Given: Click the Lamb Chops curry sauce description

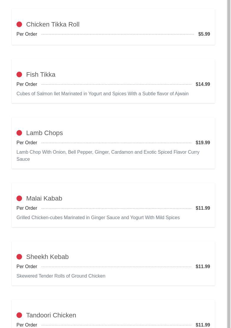Looking at the screenshot, I should coord(108,155).
